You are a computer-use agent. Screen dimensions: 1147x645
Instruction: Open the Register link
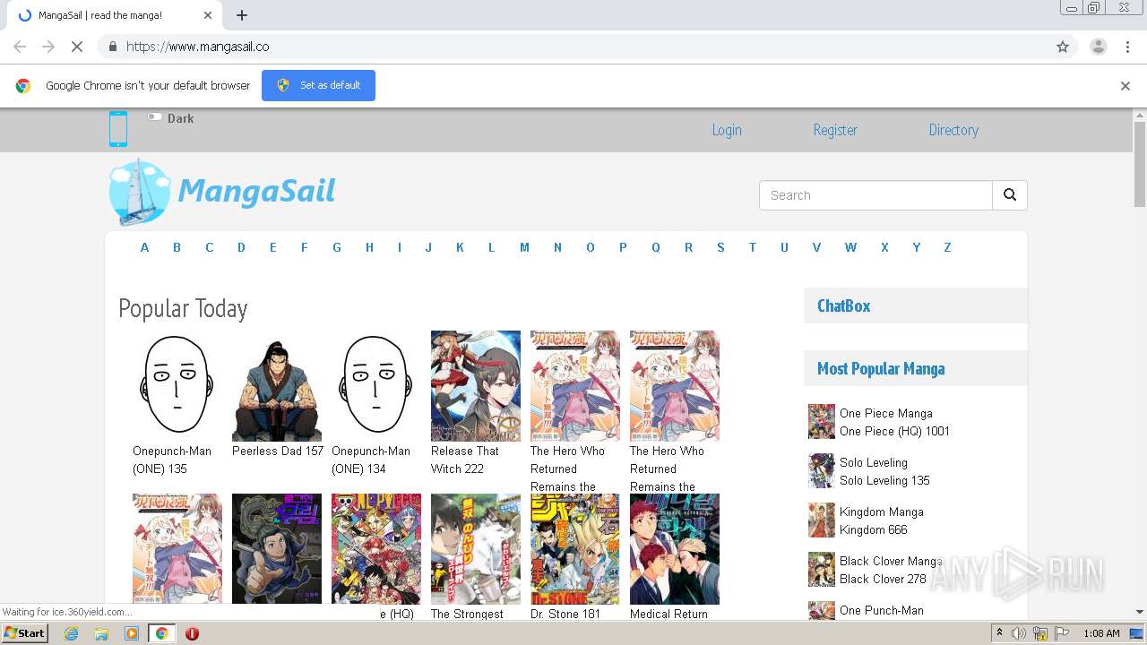click(x=835, y=130)
